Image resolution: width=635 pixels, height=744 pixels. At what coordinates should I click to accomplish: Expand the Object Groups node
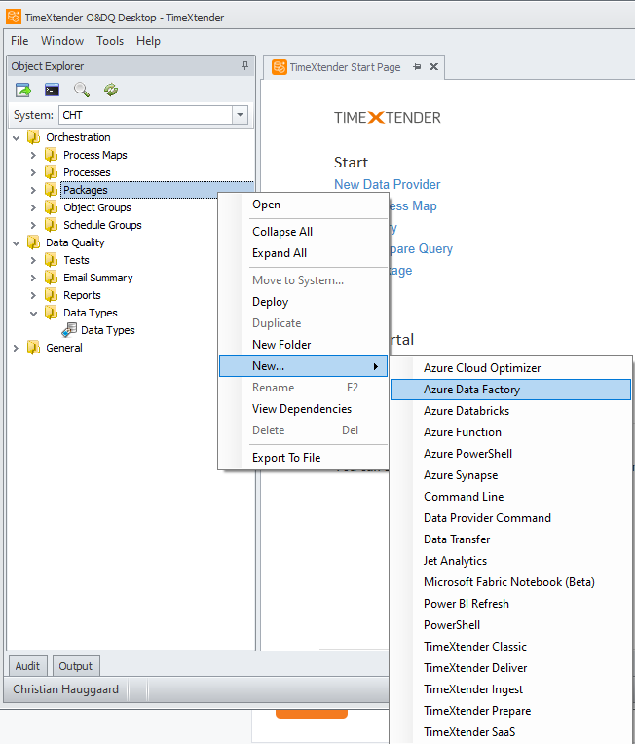[33, 207]
